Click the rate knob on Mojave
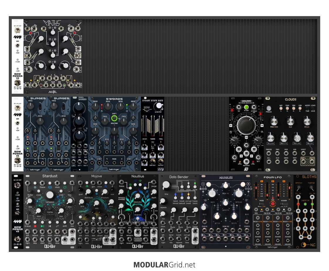329x271 pixels. click(x=96, y=203)
